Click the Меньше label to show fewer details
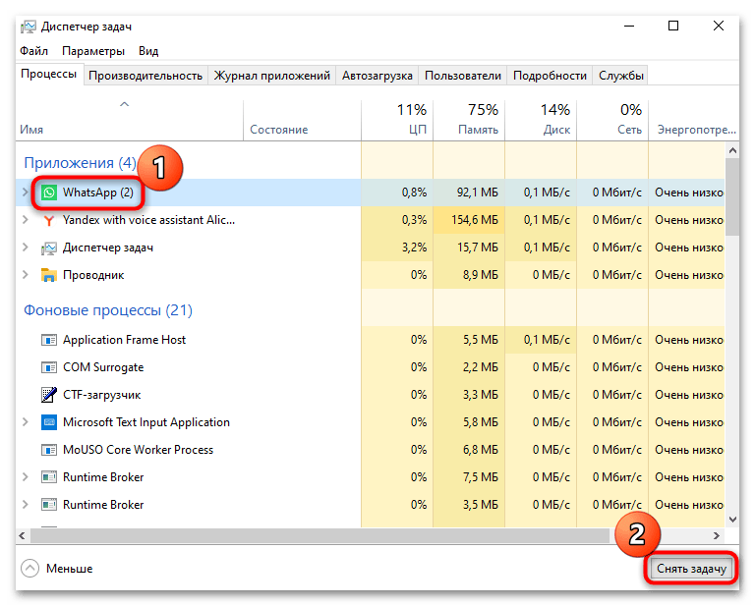This screenshot has width=755, height=606. coord(70,569)
